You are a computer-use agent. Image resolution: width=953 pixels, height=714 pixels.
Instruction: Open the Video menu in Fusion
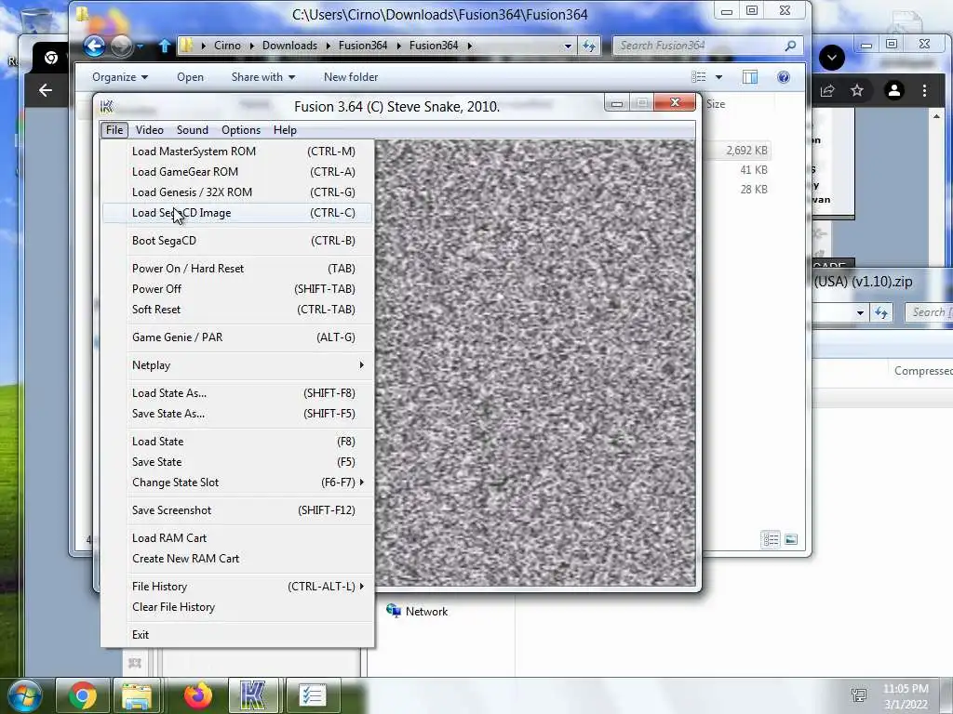(x=150, y=130)
